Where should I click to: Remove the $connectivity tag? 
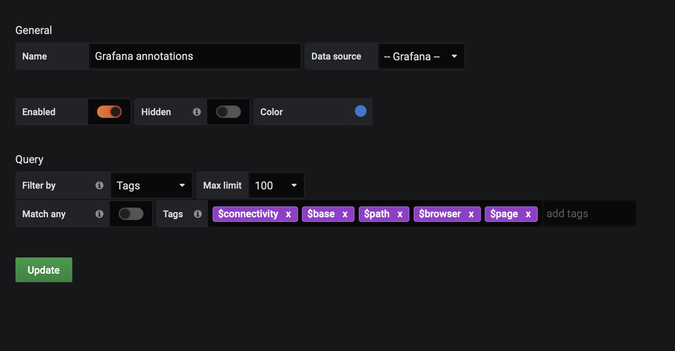(288, 214)
